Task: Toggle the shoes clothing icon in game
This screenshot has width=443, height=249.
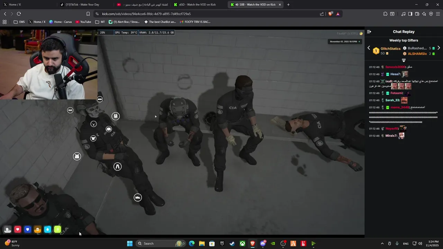Action: point(138,197)
